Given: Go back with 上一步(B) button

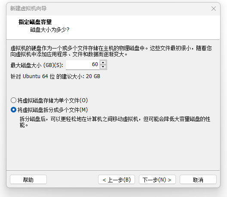Looking at the screenshot, I should [117, 179].
